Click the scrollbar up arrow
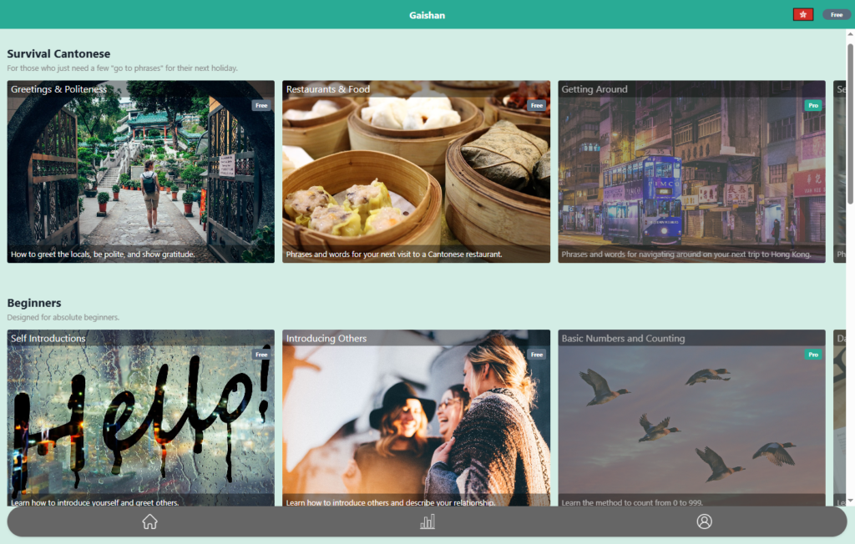 (850, 34)
